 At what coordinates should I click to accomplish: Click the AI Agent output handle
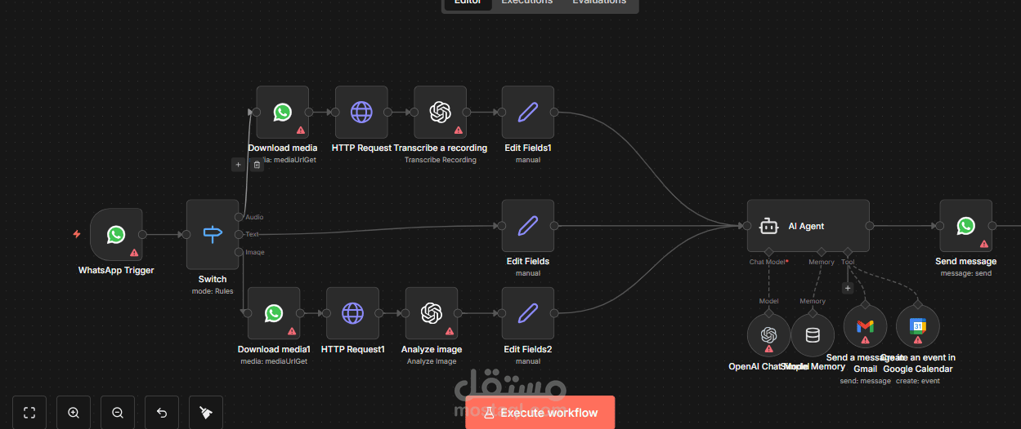point(870,226)
